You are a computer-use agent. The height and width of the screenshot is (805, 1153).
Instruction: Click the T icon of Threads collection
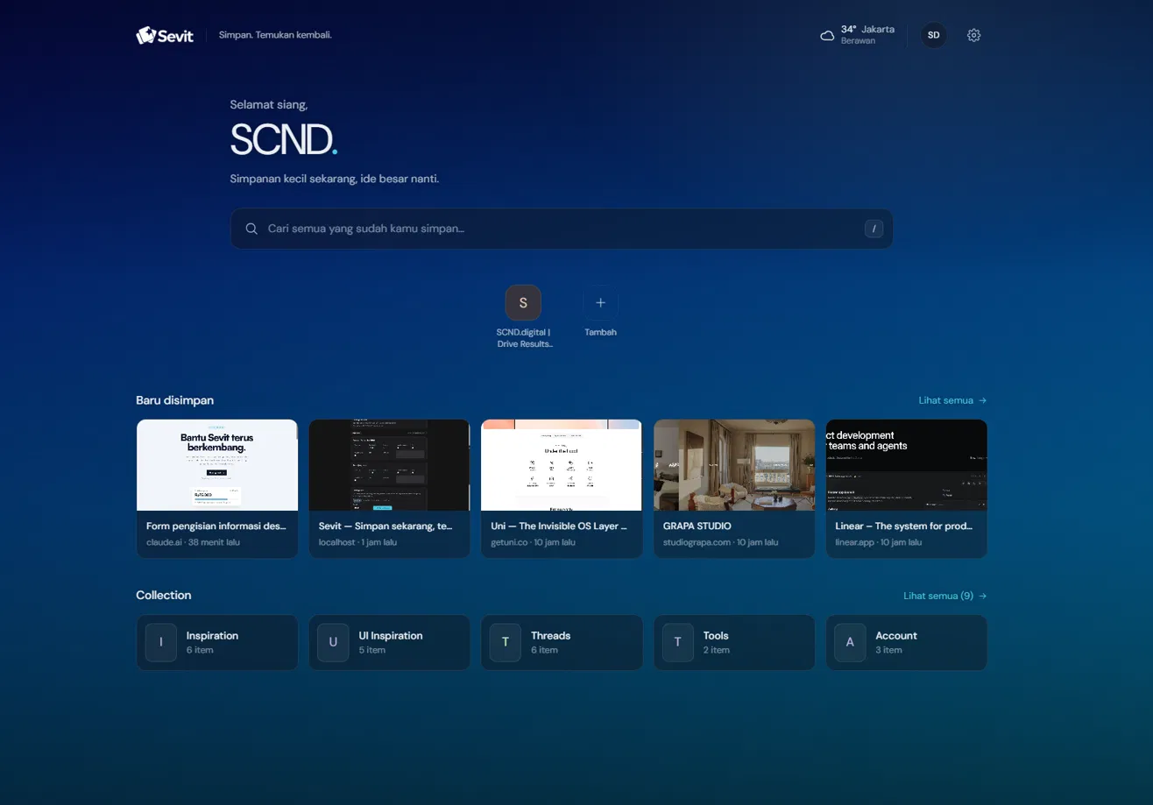(506, 642)
